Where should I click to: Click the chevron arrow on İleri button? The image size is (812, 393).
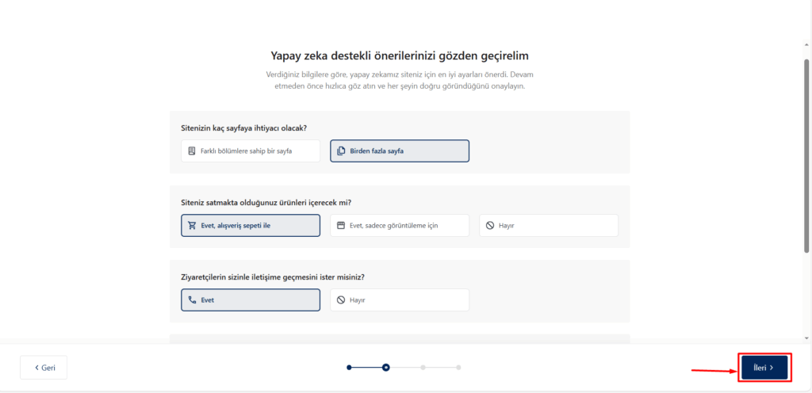click(x=771, y=368)
